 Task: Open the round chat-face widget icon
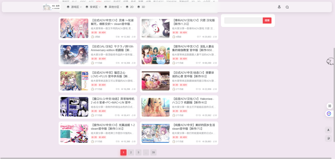(x=329, y=114)
